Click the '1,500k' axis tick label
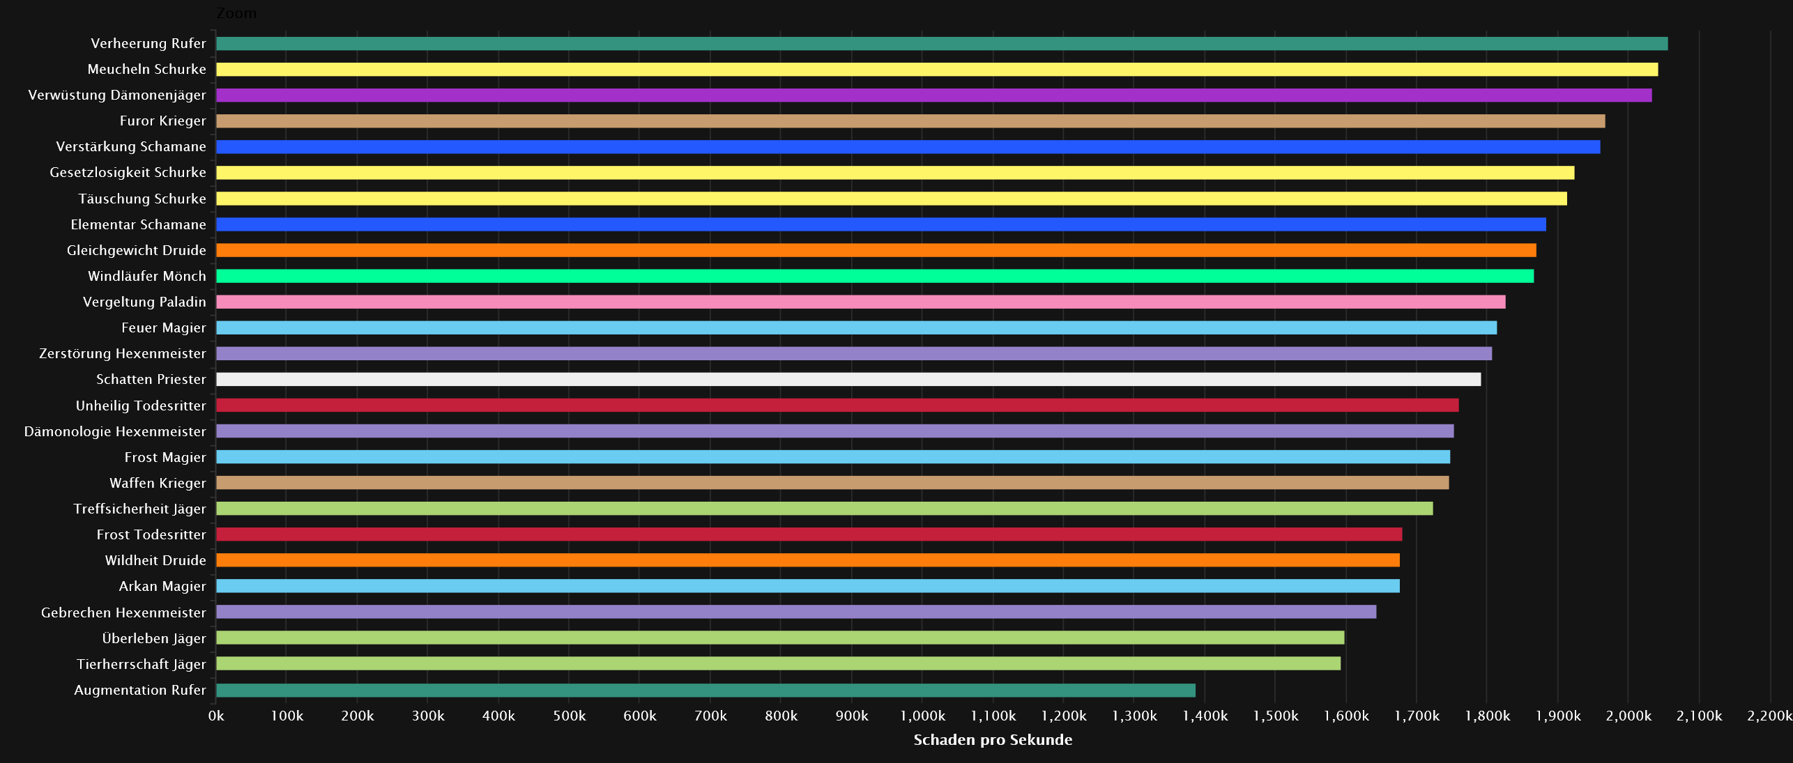This screenshot has width=1793, height=763. pyautogui.click(x=1276, y=716)
